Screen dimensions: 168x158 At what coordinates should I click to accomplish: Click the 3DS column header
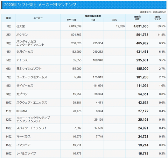coord(114,20)
